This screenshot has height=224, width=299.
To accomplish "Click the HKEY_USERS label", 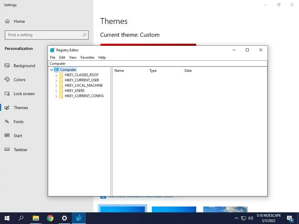I will [x=74, y=91].
